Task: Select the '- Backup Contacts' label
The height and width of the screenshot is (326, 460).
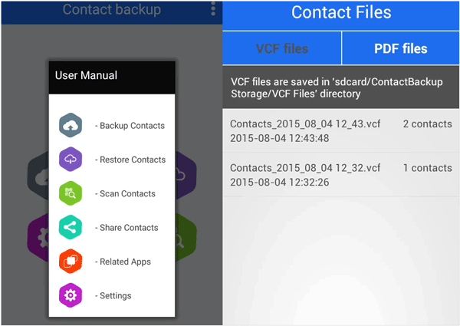Action: pos(130,126)
